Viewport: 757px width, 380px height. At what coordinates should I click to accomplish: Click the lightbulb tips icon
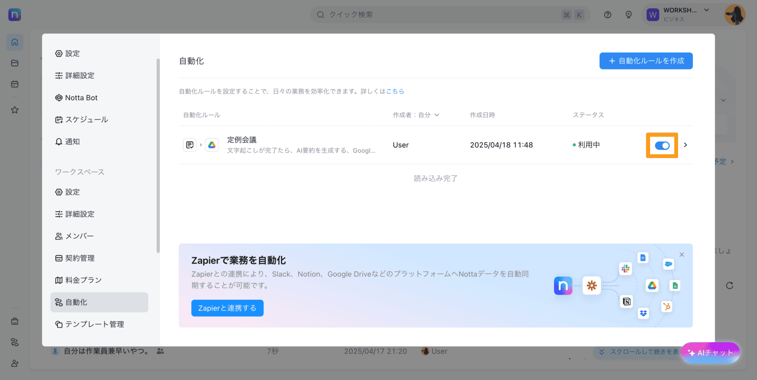[629, 15]
